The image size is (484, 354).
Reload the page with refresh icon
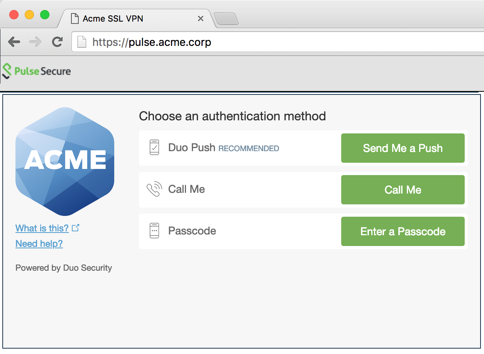(58, 42)
